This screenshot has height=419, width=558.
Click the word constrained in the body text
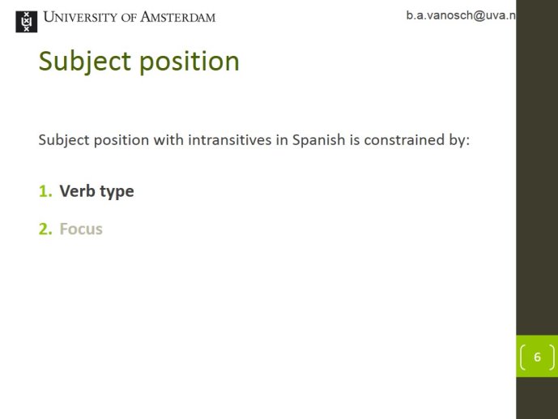404,139
